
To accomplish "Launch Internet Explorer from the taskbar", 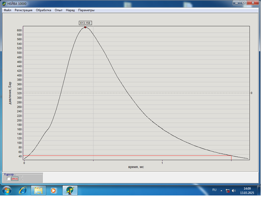I will pos(23,190).
